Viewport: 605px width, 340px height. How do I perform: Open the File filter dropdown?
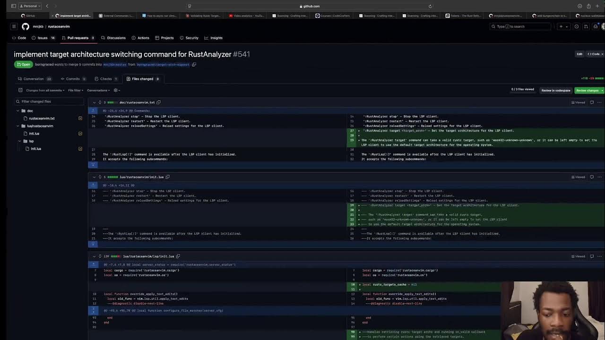coord(76,90)
